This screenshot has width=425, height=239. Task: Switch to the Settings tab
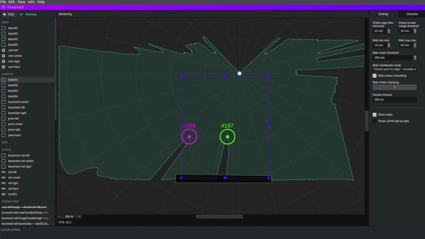point(383,14)
